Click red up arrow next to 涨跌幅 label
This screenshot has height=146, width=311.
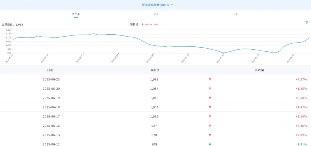pos(142,25)
